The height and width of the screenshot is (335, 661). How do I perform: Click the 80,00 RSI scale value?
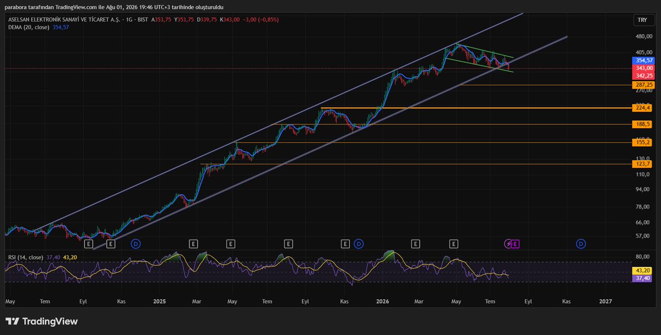click(x=643, y=257)
